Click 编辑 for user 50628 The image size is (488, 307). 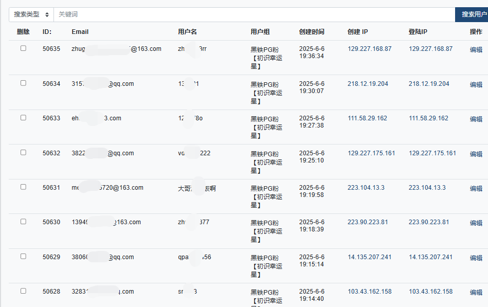tap(476, 293)
